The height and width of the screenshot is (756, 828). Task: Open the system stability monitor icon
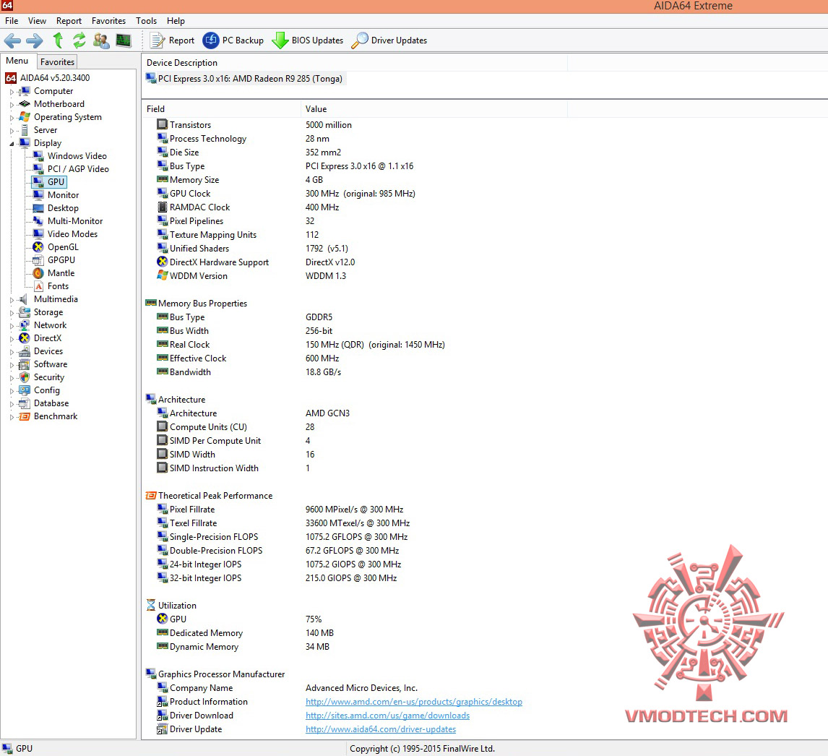pos(124,40)
